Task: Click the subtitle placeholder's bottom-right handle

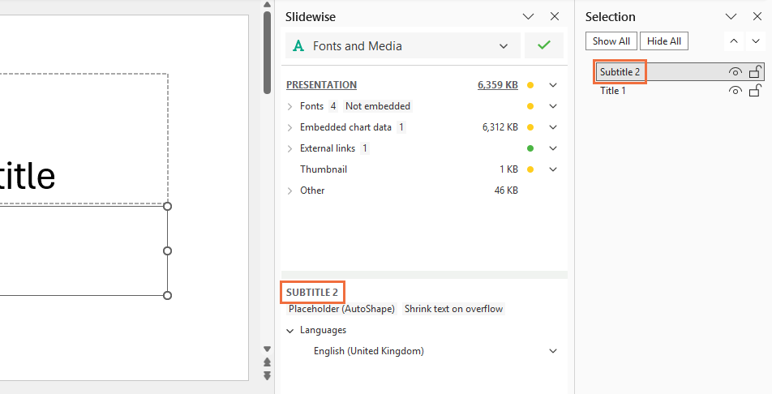Action: coord(167,295)
